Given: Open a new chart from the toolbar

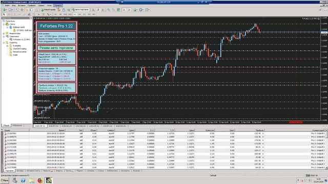Looking at the screenshot, I should click(x=4, y=10).
